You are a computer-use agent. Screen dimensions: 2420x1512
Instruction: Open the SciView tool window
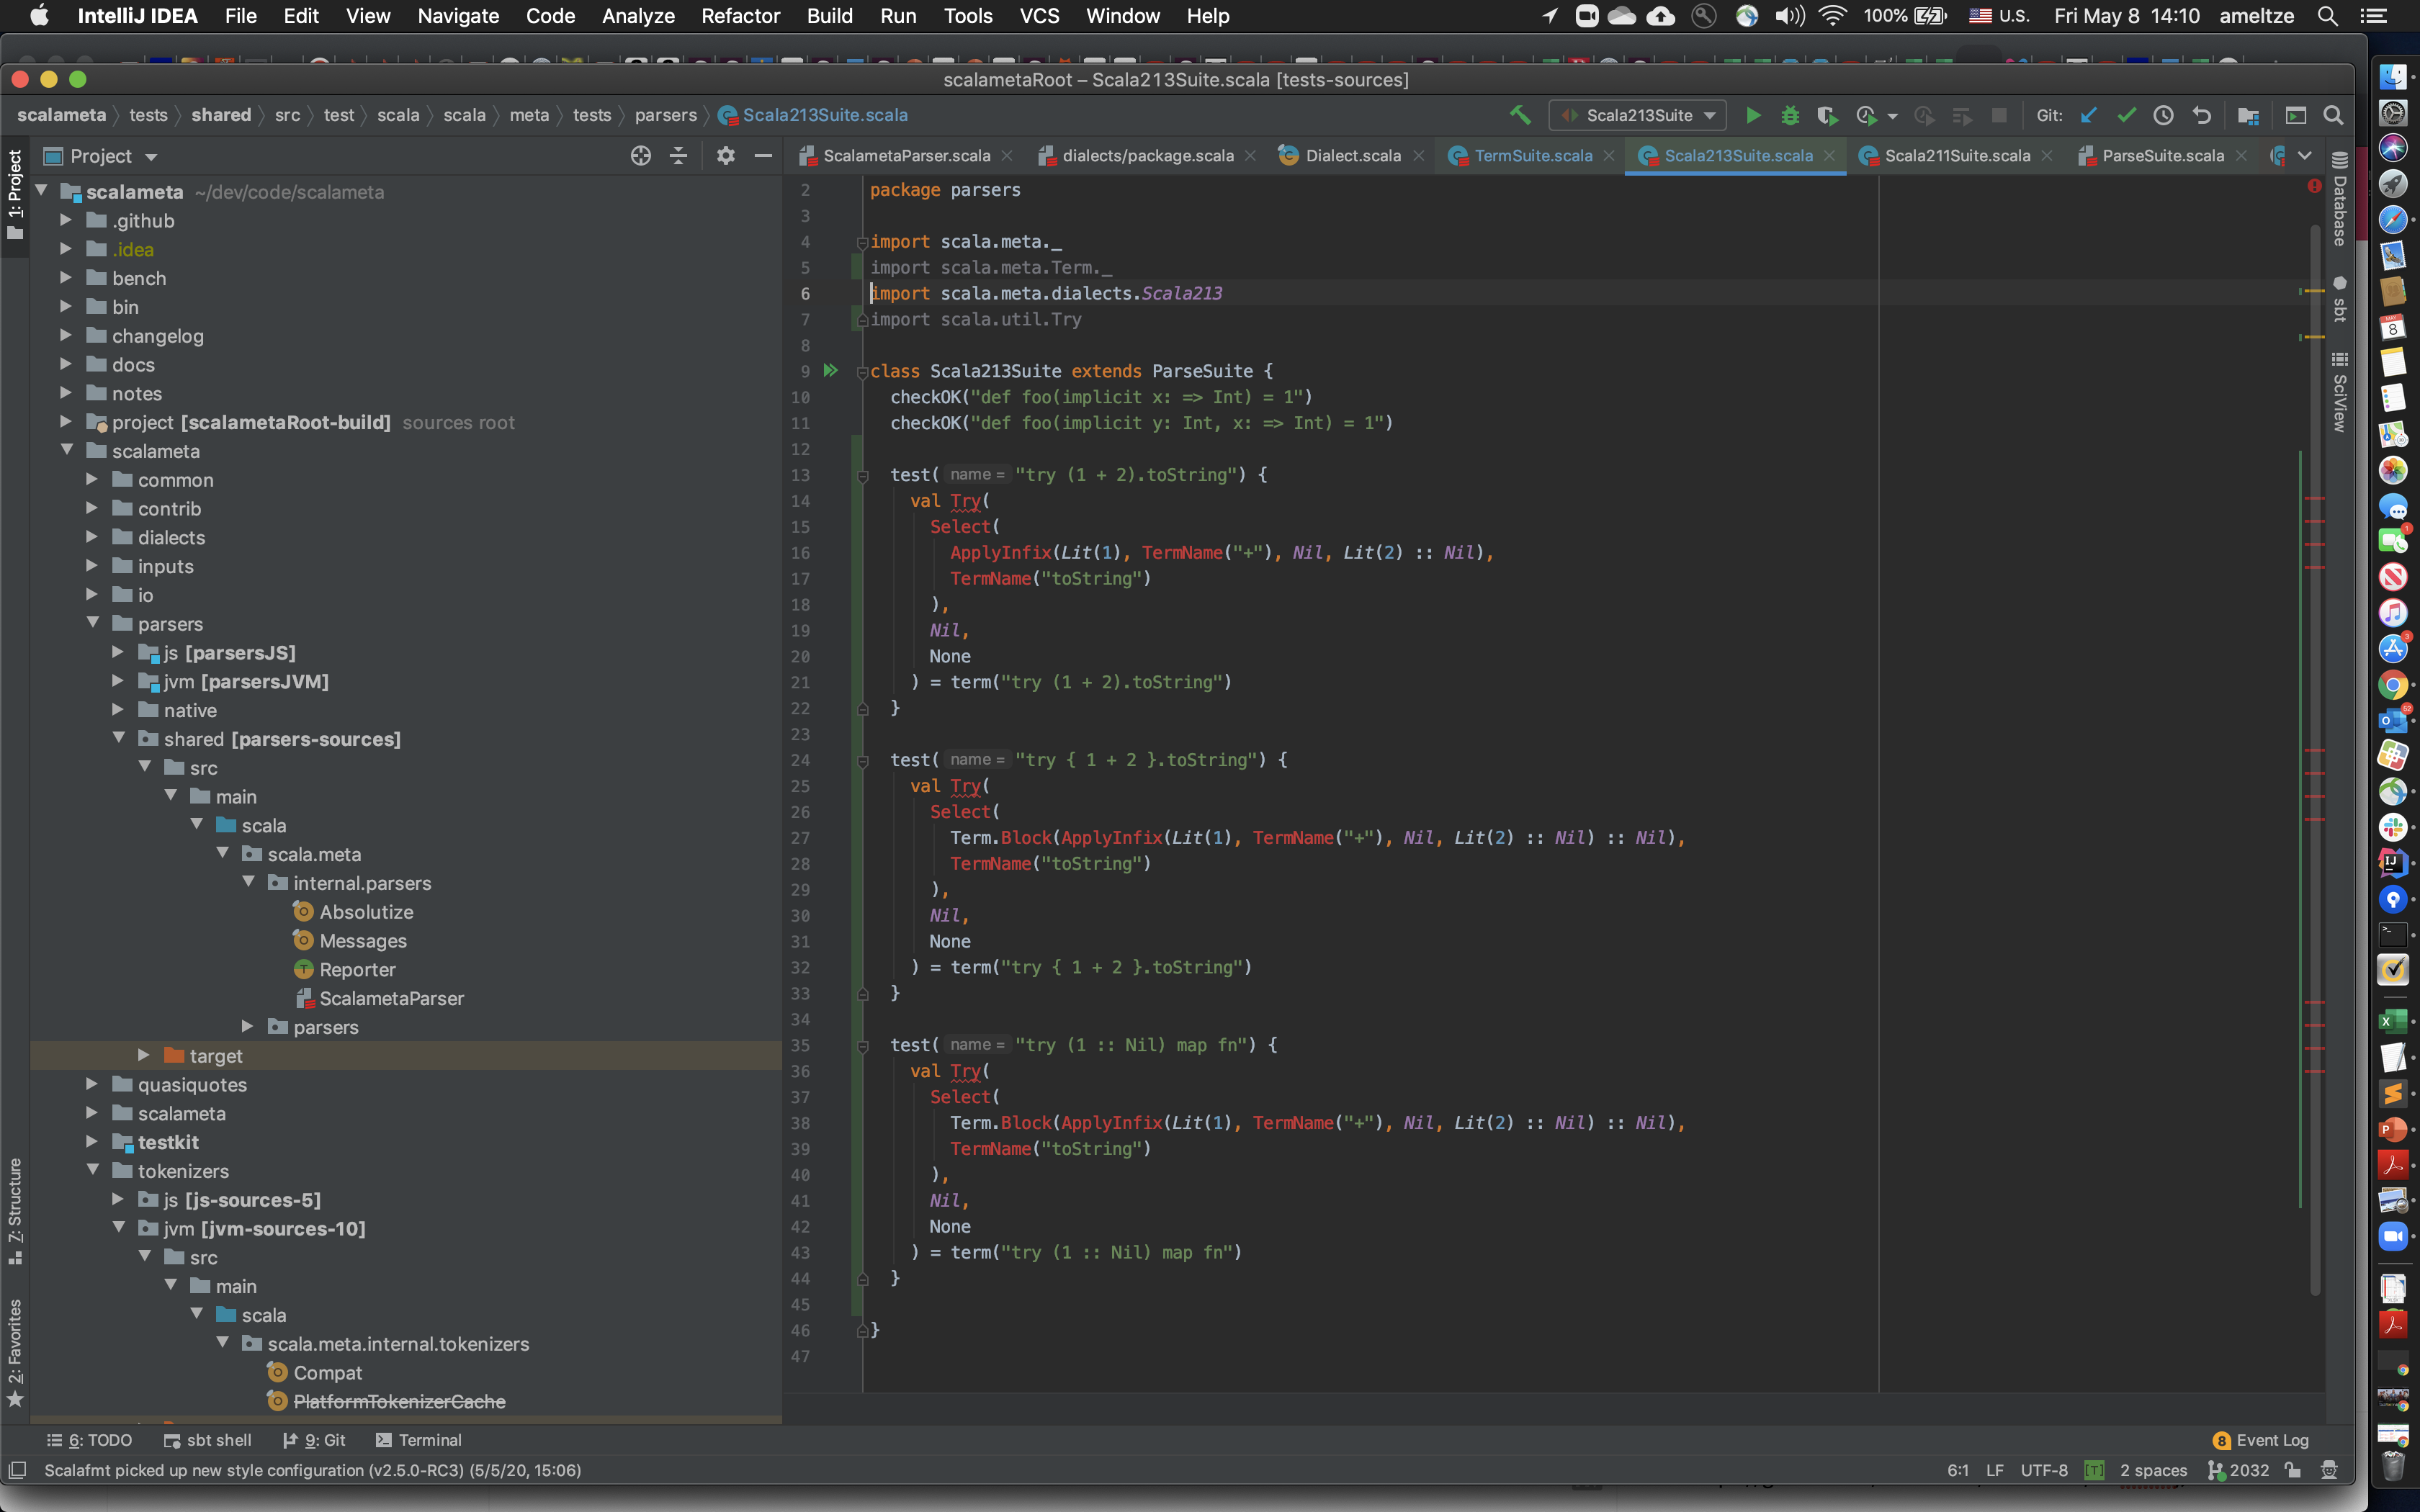tap(2340, 392)
